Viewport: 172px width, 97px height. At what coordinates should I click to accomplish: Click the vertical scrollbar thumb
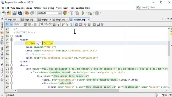tap(169, 48)
